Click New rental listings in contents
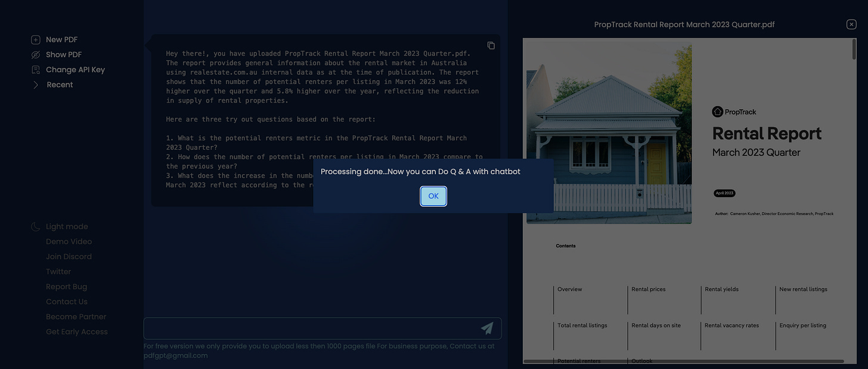Image resolution: width=868 pixels, height=369 pixels. [x=803, y=289]
